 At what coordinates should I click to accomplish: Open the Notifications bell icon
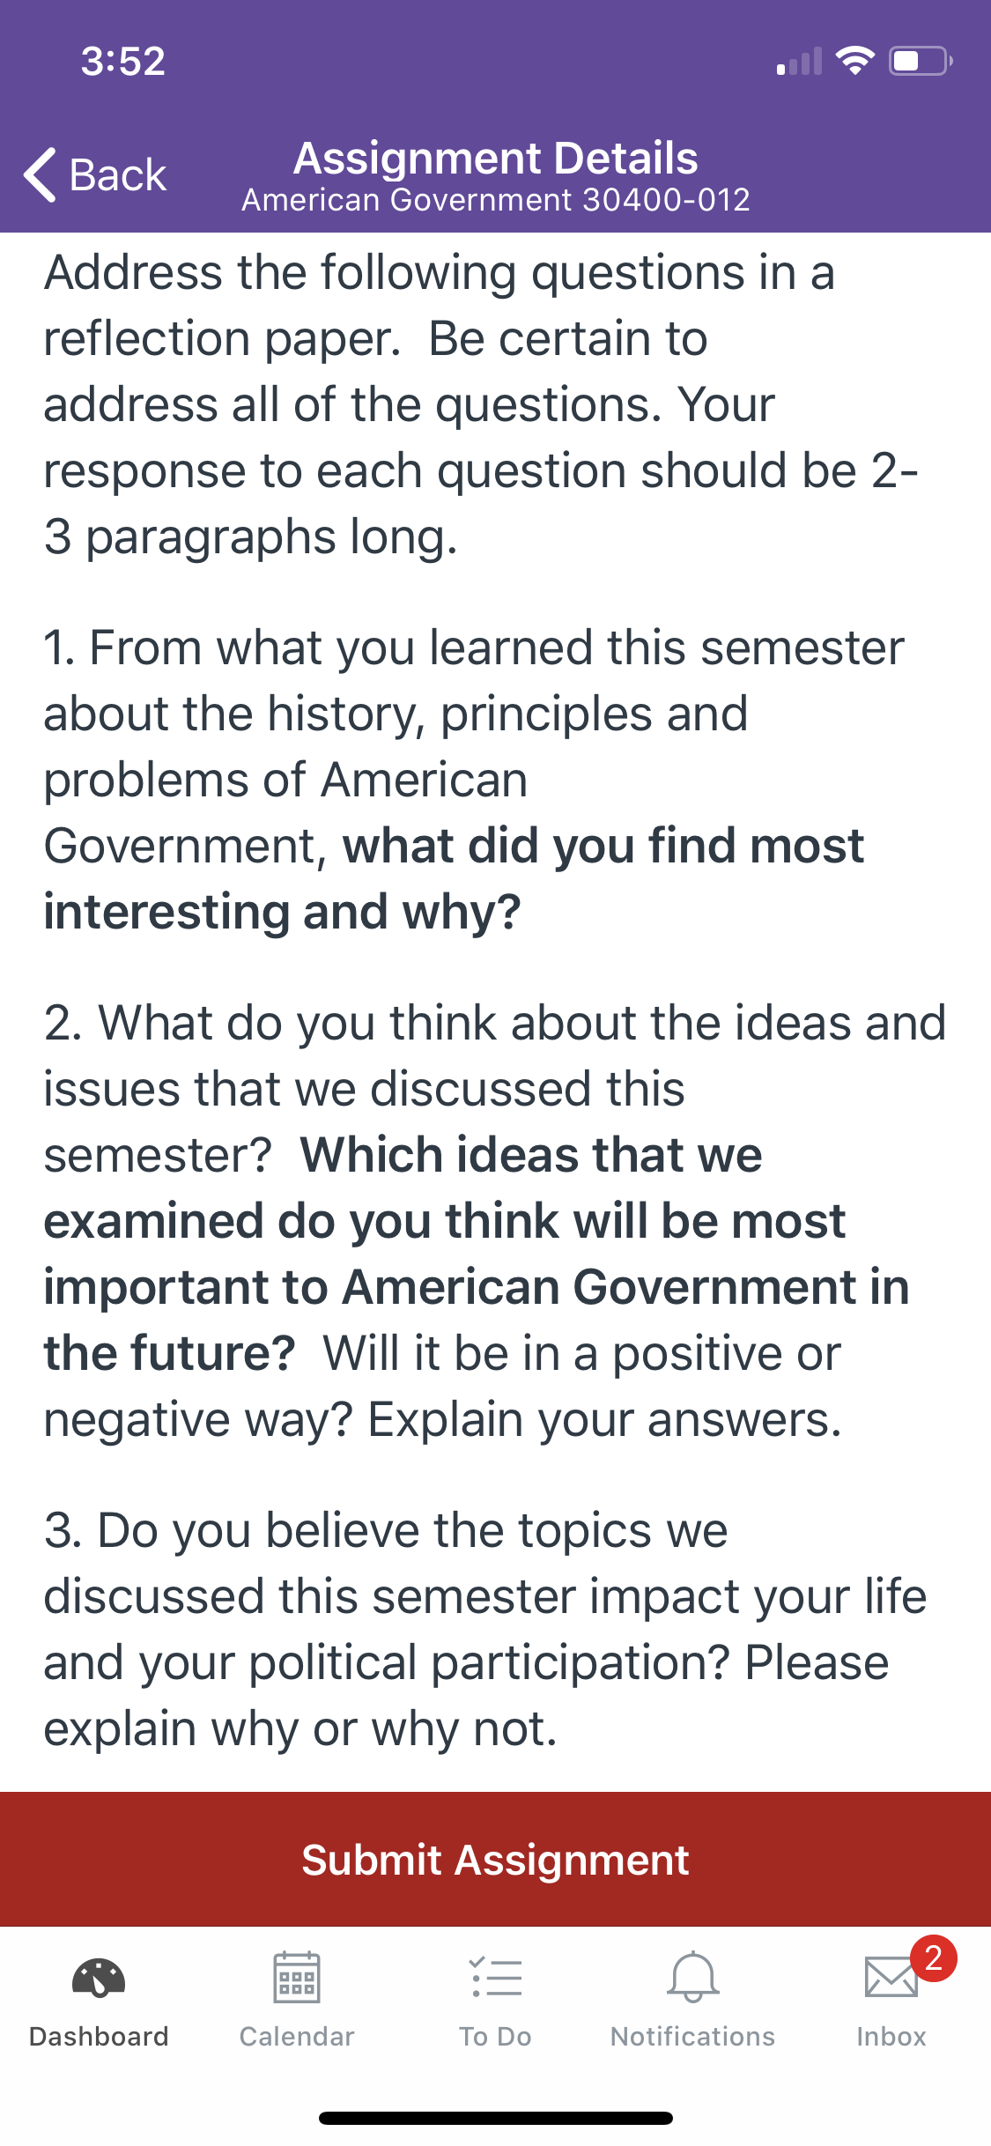[x=693, y=1978]
